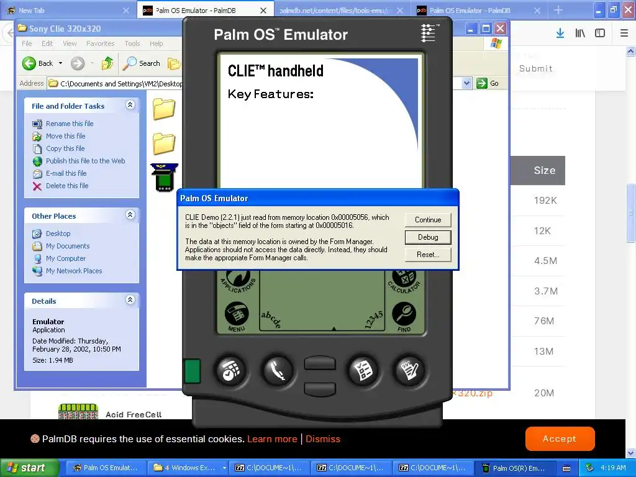
Task: Click the emulator scroll up button
Action: click(320, 363)
